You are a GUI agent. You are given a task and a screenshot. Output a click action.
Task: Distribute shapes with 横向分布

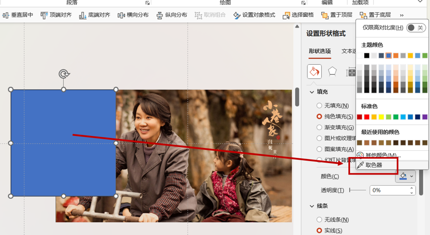pos(133,15)
